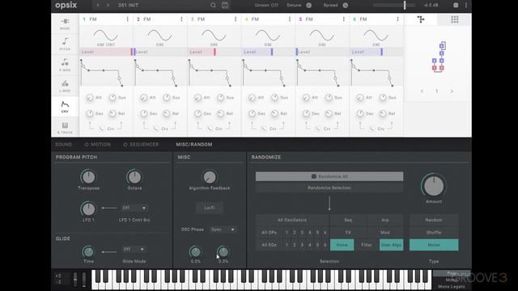Toggle the Voice selection button

[x=342, y=245]
